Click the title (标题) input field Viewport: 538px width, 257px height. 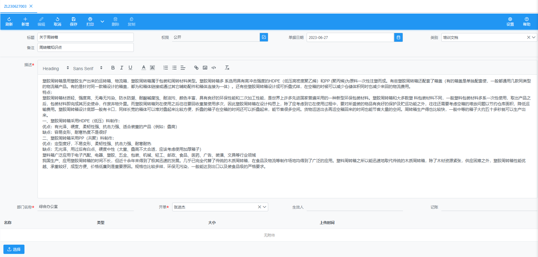click(85, 37)
